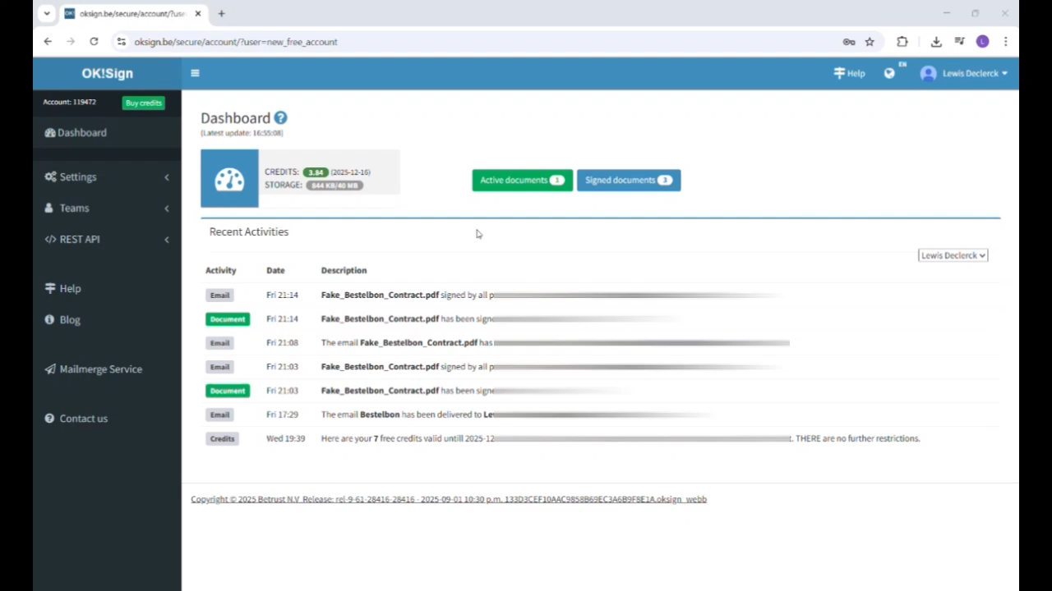Click the Dashboard question mark help icon
The width and height of the screenshot is (1052, 591).
coord(280,117)
